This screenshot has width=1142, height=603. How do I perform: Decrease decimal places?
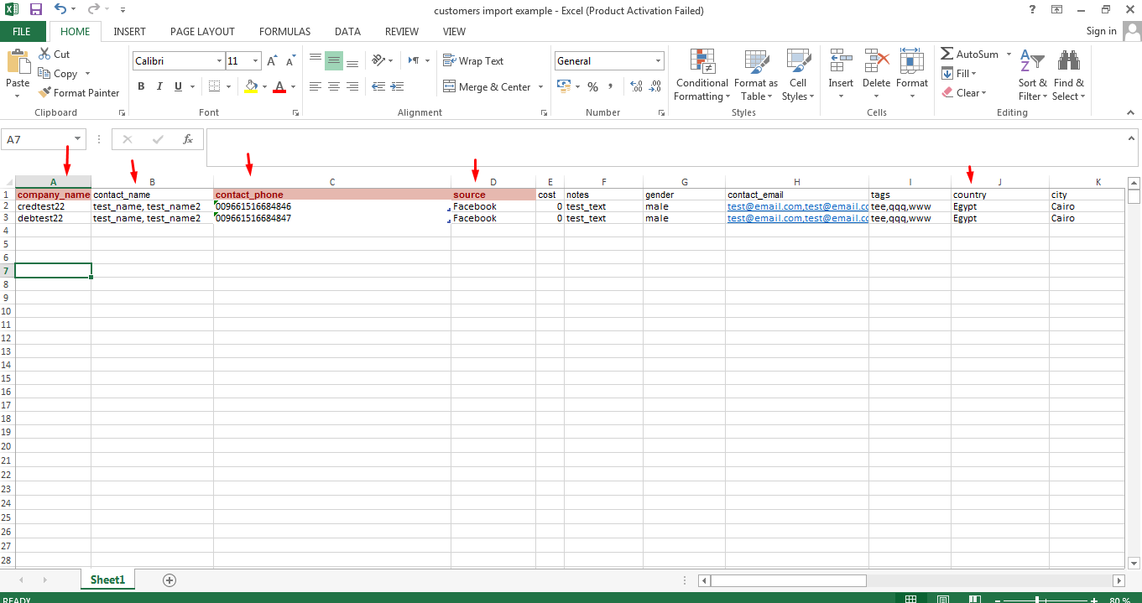654,86
